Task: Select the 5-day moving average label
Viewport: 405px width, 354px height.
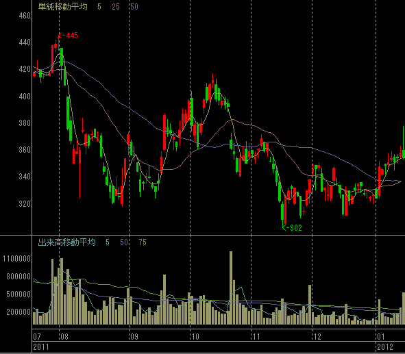Action: pyautogui.click(x=99, y=7)
